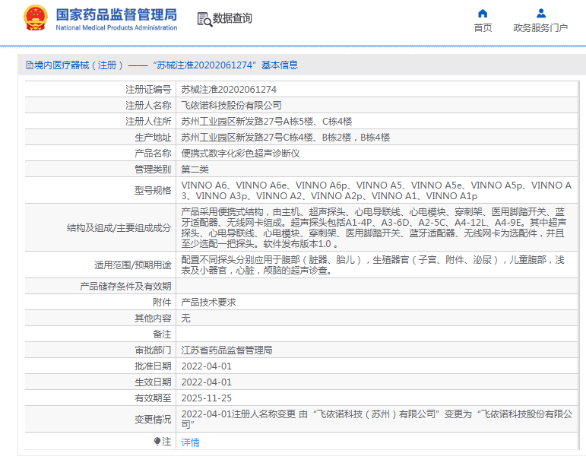The width and height of the screenshot is (586, 466).
Task: Open the 详情 link
Action: pos(190,442)
